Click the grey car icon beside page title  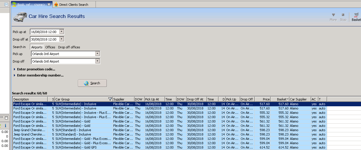[x=20, y=17]
